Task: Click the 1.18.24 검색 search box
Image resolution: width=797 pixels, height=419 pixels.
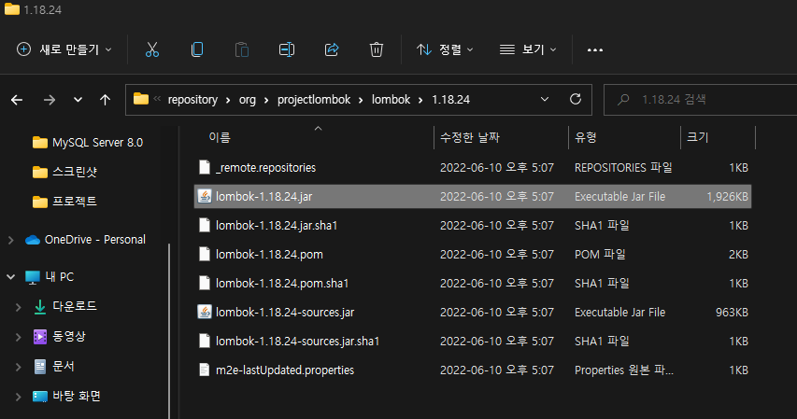Action: [701, 100]
